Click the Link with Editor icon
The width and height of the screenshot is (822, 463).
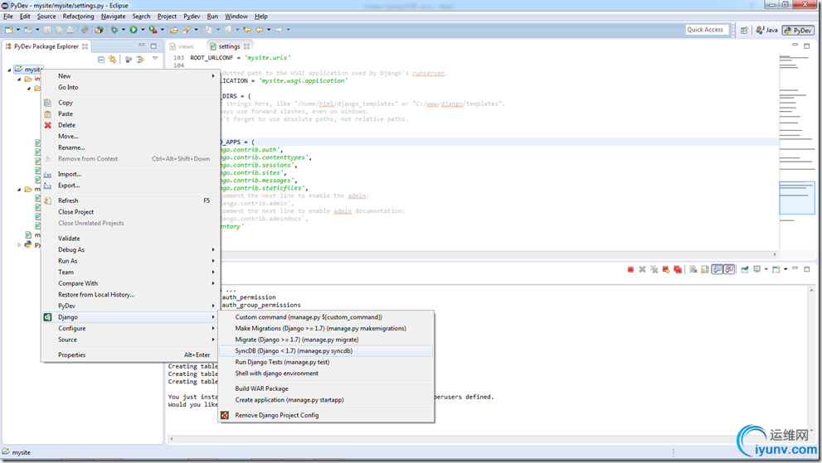point(113,60)
